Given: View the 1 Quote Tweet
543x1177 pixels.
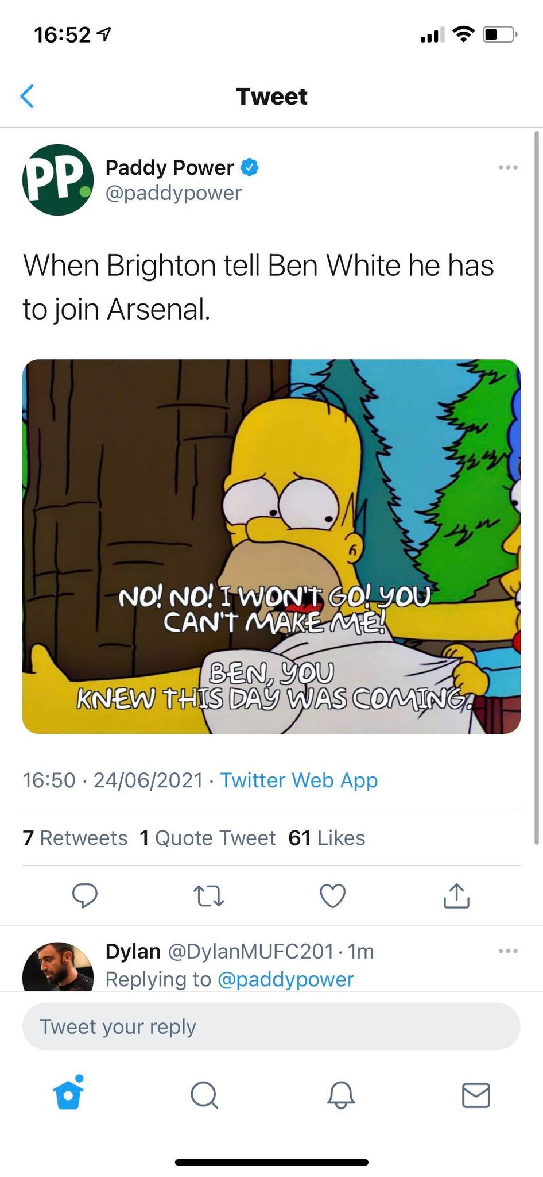Looking at the screenshot, I should click(208, 838).
